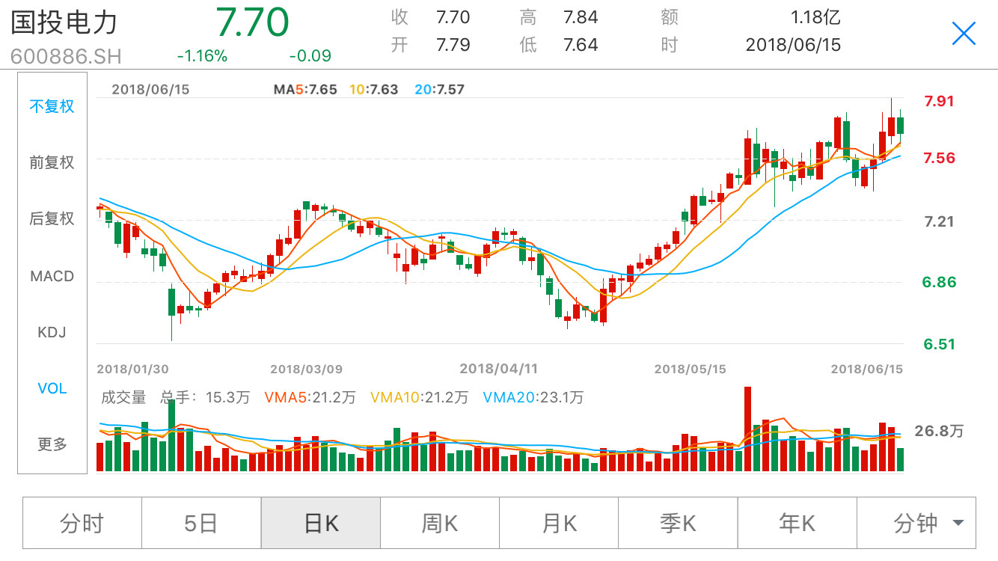Select the 月K monthly chart tab
This screenshot has width=998, height=561.
point(559,523)
